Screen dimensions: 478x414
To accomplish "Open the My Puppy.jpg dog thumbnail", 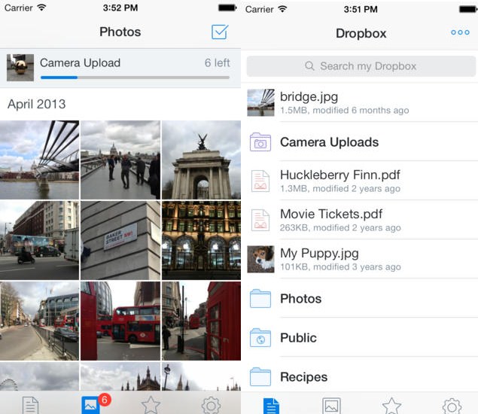I will point(260,259).
